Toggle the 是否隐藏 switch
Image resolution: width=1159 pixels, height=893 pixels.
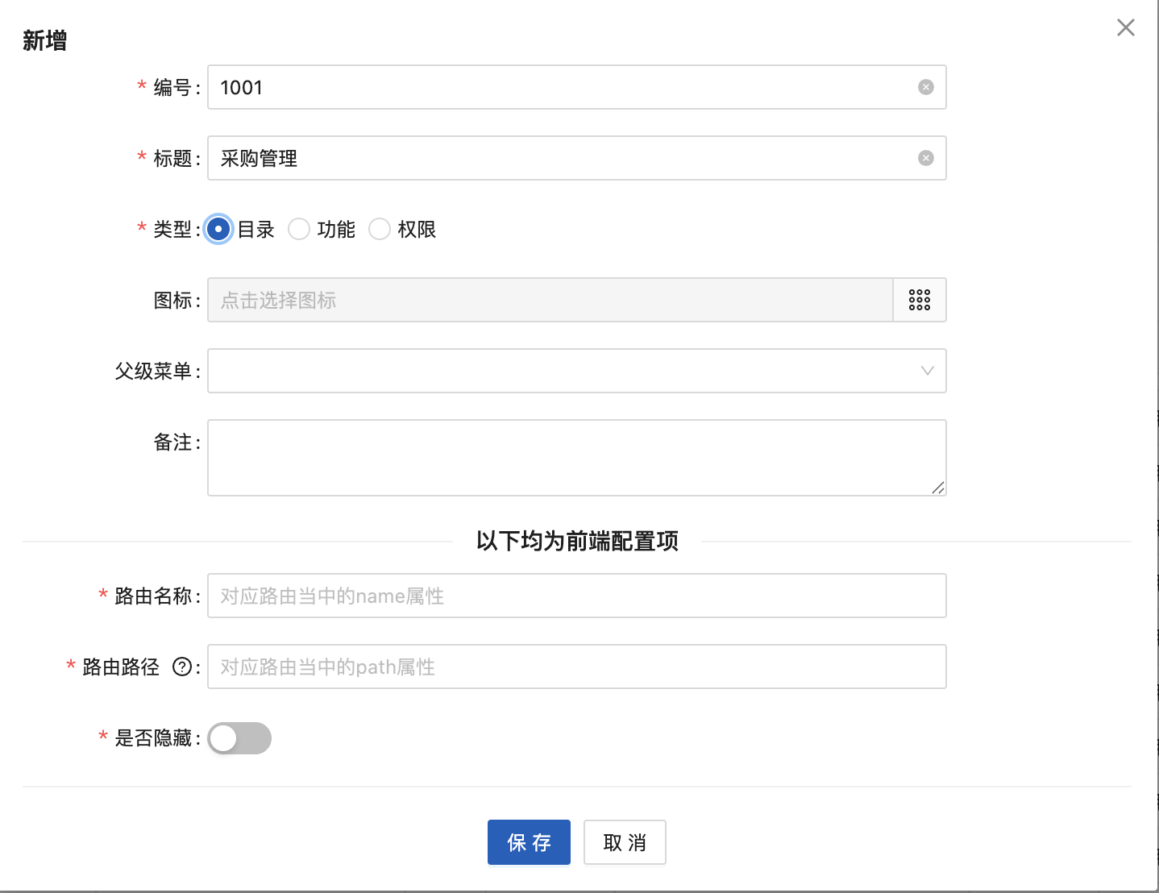tap(239, 738)
